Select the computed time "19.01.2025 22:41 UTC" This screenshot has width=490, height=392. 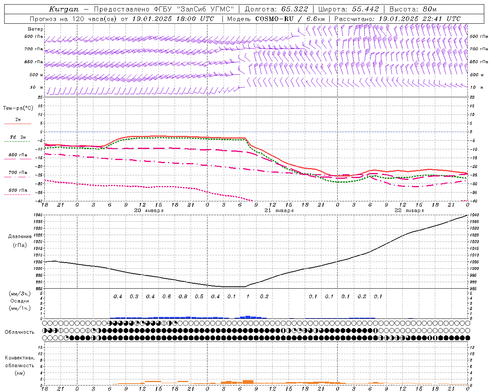pyautogui.click(x=420, y=19)
